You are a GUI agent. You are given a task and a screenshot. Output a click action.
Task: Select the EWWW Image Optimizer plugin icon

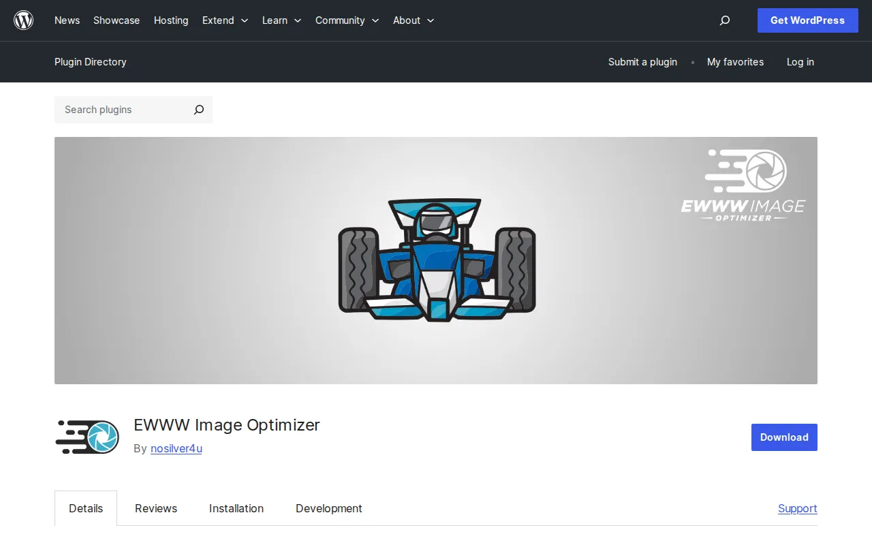coord(87,437)
